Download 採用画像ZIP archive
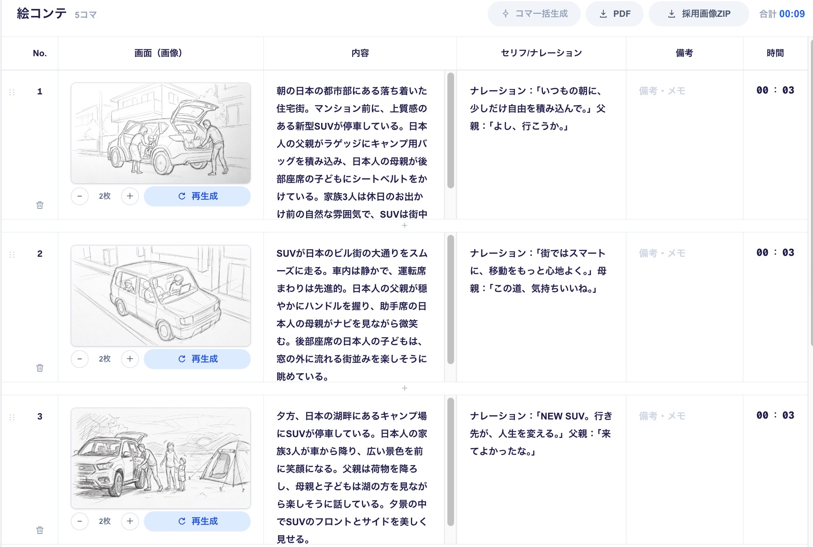813x547 pixels. (x=699, y=14)
